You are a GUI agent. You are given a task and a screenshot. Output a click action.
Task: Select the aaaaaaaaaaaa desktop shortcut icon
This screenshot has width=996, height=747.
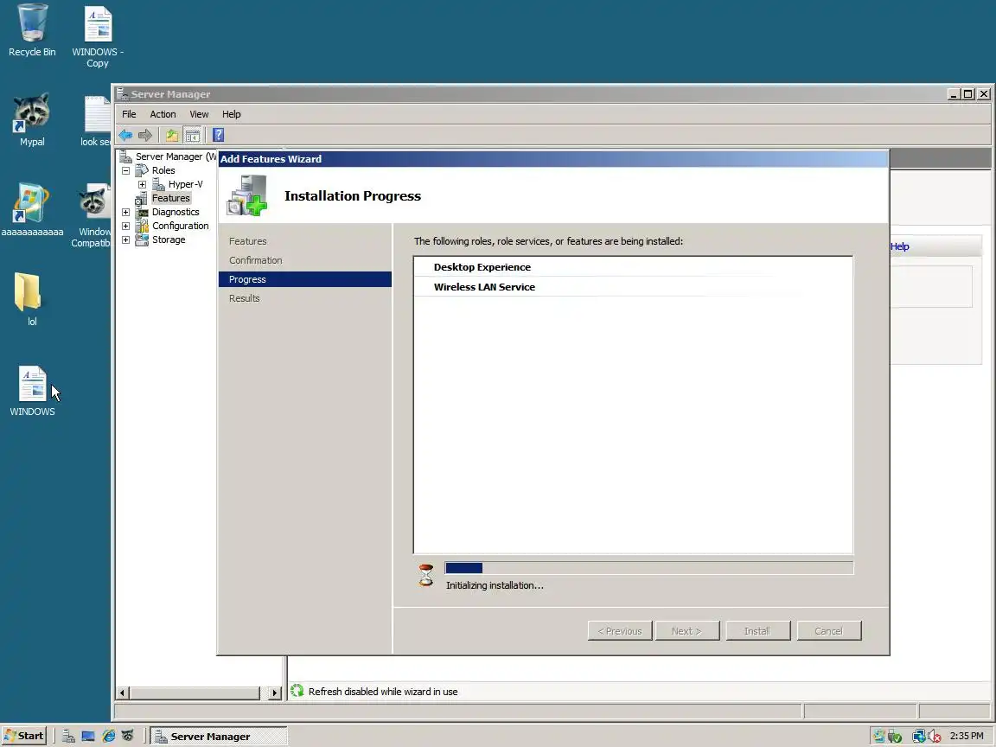click(x=32, y=209)
